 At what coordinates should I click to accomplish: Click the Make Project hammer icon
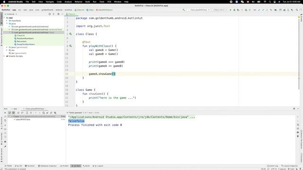point(184,10)
